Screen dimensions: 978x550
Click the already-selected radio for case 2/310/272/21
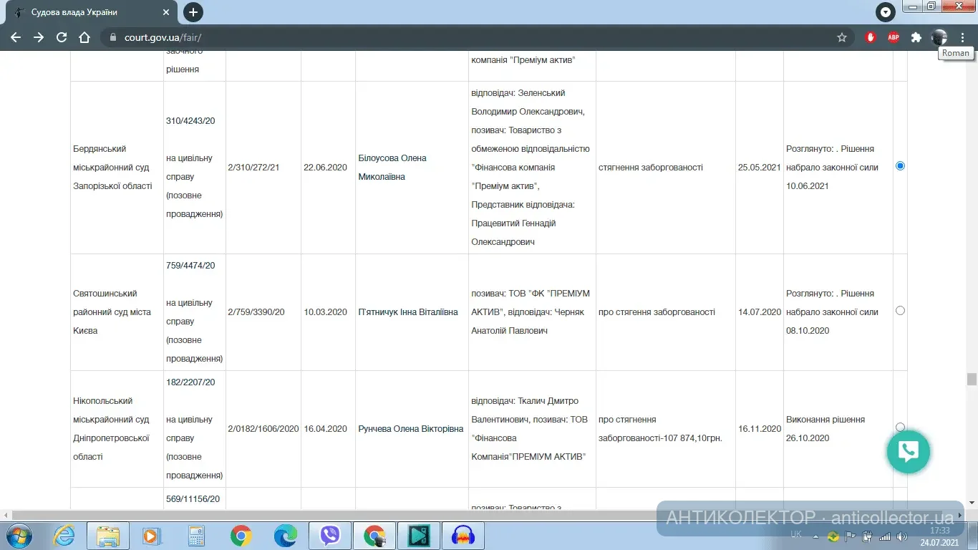(x=900, y=165)
